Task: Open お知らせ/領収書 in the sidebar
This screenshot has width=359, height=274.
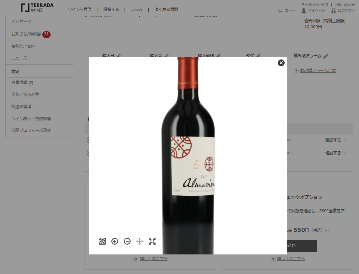Action: point(39,34)
